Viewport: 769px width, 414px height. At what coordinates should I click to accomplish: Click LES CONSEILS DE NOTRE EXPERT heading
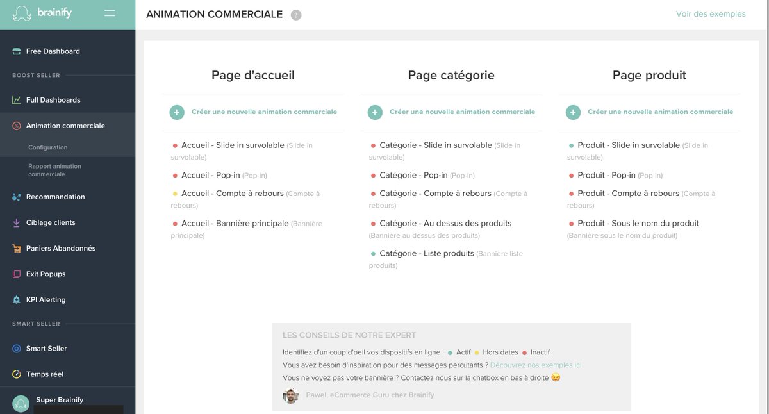pos(349,335)
